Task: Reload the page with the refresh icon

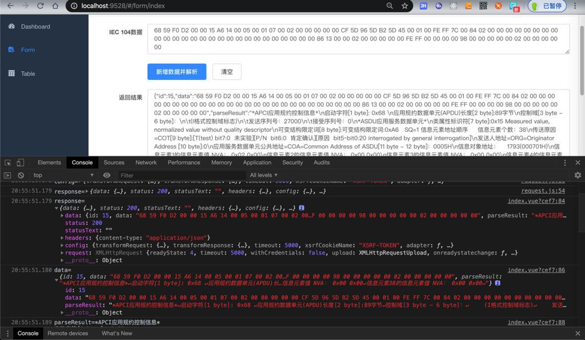Action: pyautogui.click(x=41, y=6)
